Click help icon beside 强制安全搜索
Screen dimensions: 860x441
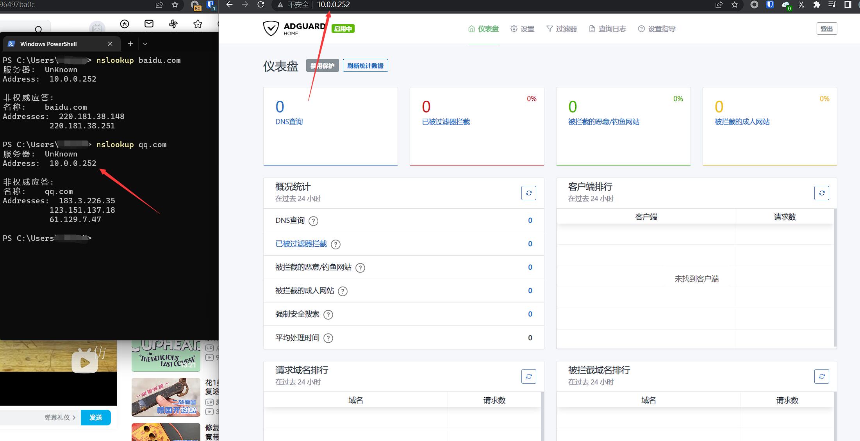328,315
